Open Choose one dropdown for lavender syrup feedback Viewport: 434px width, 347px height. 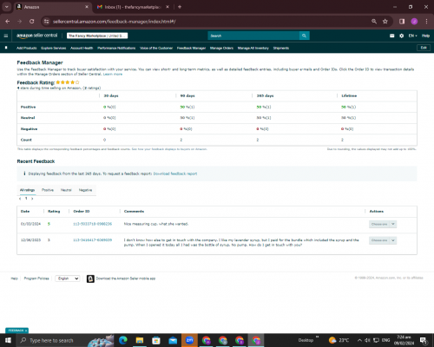[x=383, y=240]
